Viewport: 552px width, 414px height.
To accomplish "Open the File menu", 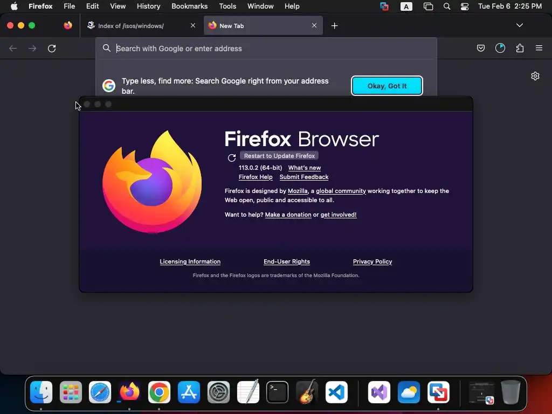I will click(70, 6).
